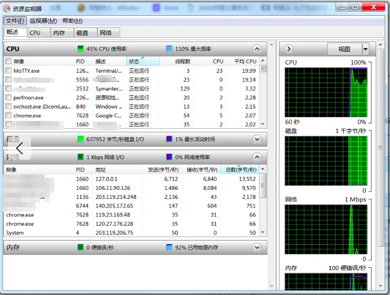Collapse the graphs pane arrow button
This screenshot has width=390, height=295.
click(289, 49)
